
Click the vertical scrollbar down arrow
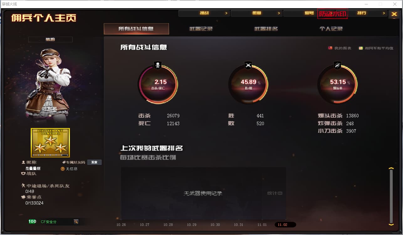(x=391, y=224)
